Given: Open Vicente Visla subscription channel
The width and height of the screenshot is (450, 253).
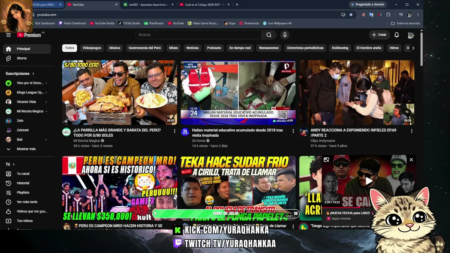Looking at the screenshot, I should click(x=27, y=102).
